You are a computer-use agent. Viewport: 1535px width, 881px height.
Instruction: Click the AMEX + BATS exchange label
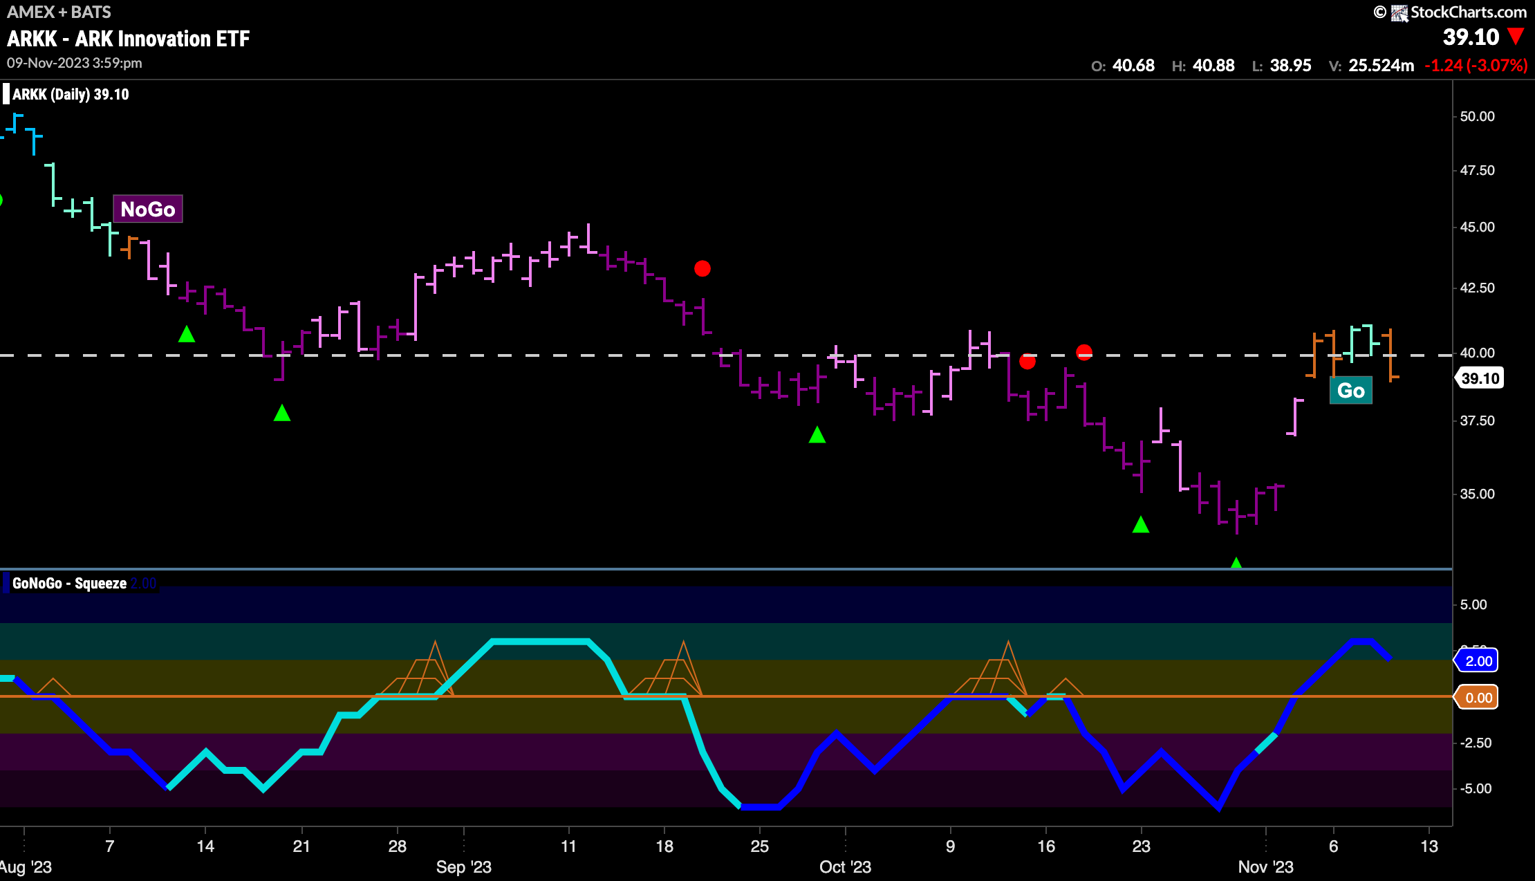click(x=59, y=12)
